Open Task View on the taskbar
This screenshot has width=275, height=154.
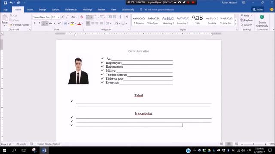(x=24, y=150)
